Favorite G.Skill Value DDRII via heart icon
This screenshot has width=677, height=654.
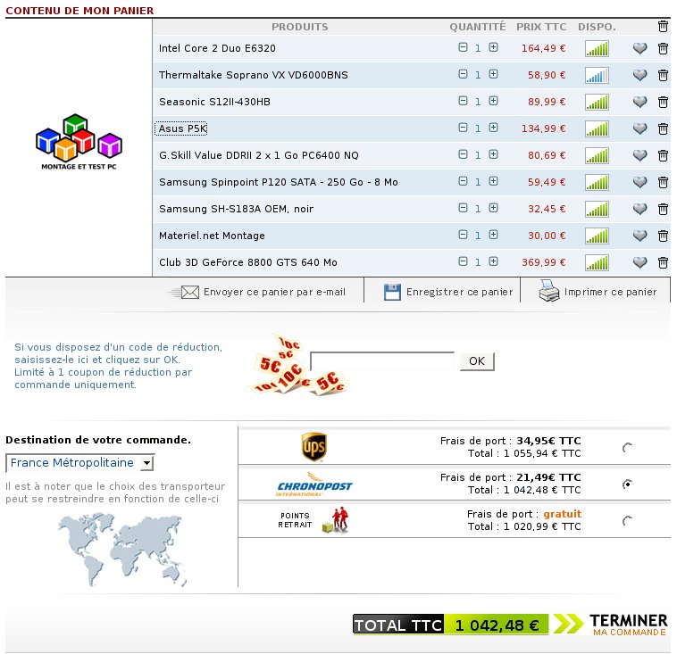tap(639, 155)
